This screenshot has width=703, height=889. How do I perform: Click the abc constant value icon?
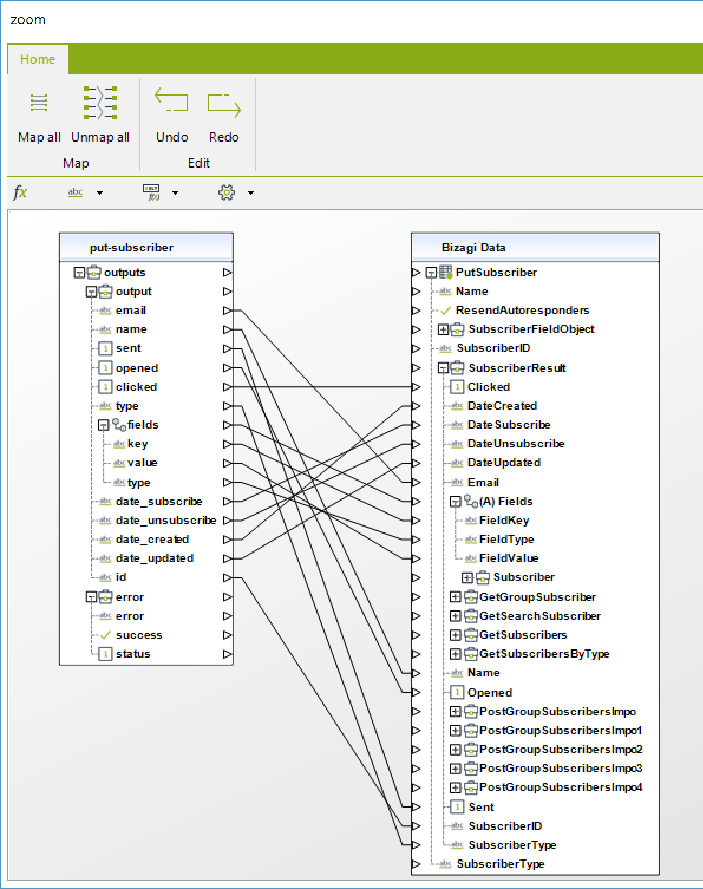[76, 192]
